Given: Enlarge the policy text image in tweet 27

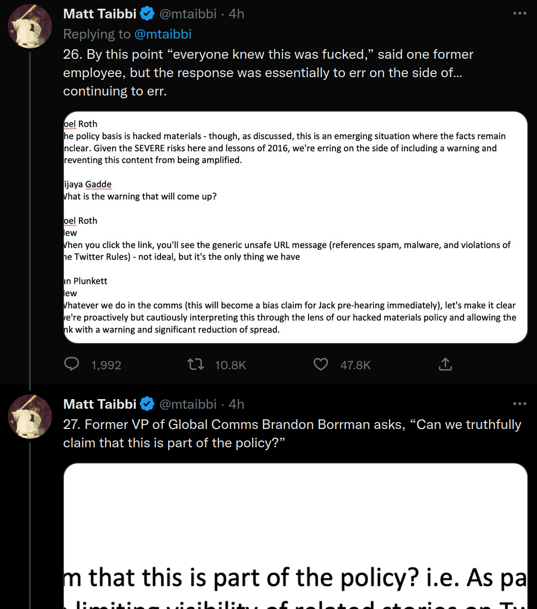Looking at the screenshot, I should coord(295,536).
